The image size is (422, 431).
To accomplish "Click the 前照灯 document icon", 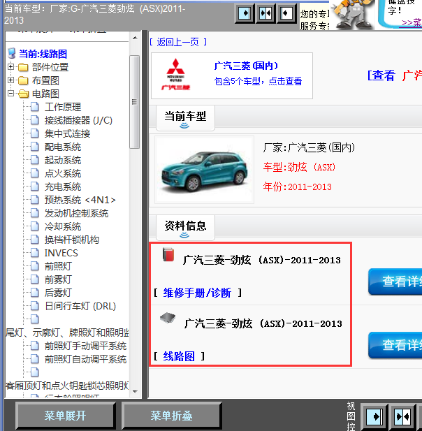I will point(35,266).
